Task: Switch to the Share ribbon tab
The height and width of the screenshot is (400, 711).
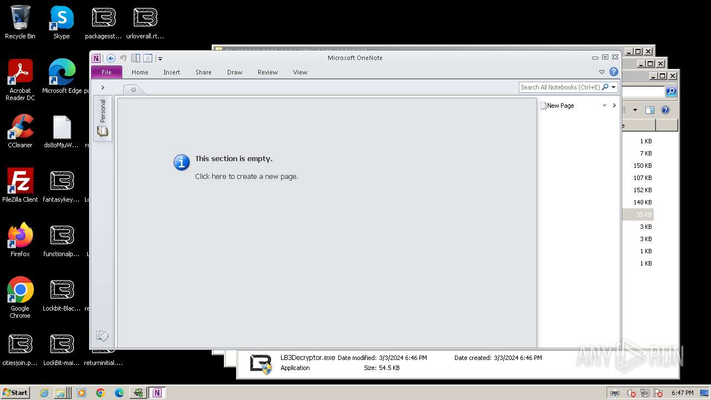Action: (203, 72)
